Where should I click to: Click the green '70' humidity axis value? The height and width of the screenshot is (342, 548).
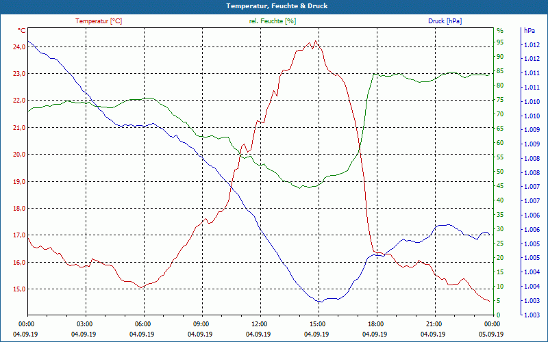(500, 114)
